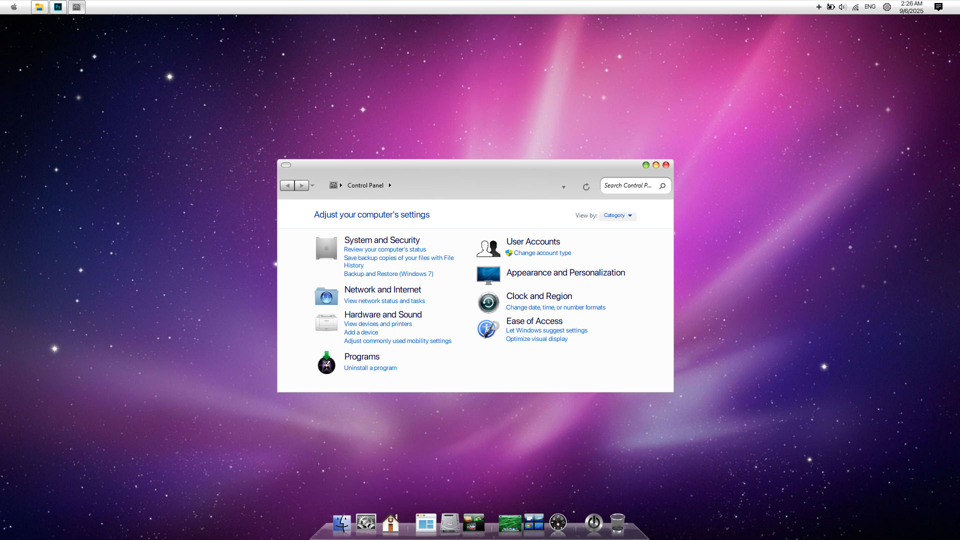This screenshot has height=540, width=960.
Task: Click the Network and Internet globe icon
Action: 326,296
